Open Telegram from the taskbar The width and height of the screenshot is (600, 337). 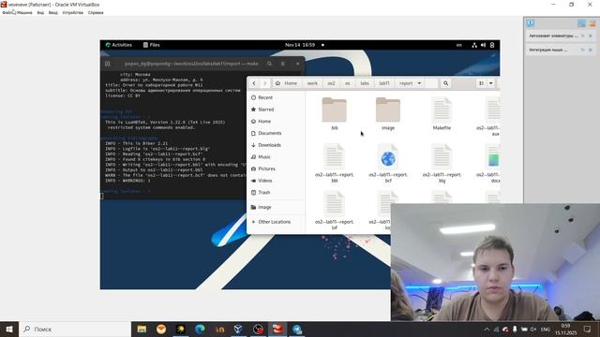[x=297, y=329]
